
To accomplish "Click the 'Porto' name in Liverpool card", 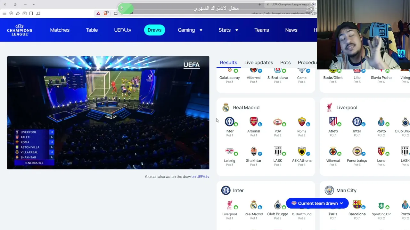I will [x=381, y=131].
